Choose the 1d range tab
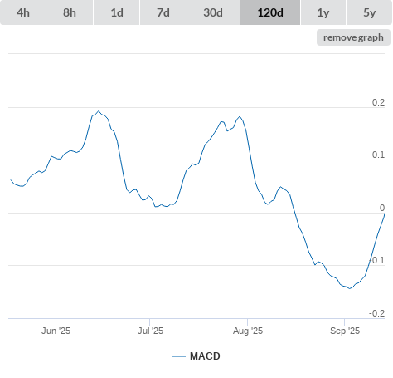The width and height of the screenshot is (393, 378). pos(117,12)
